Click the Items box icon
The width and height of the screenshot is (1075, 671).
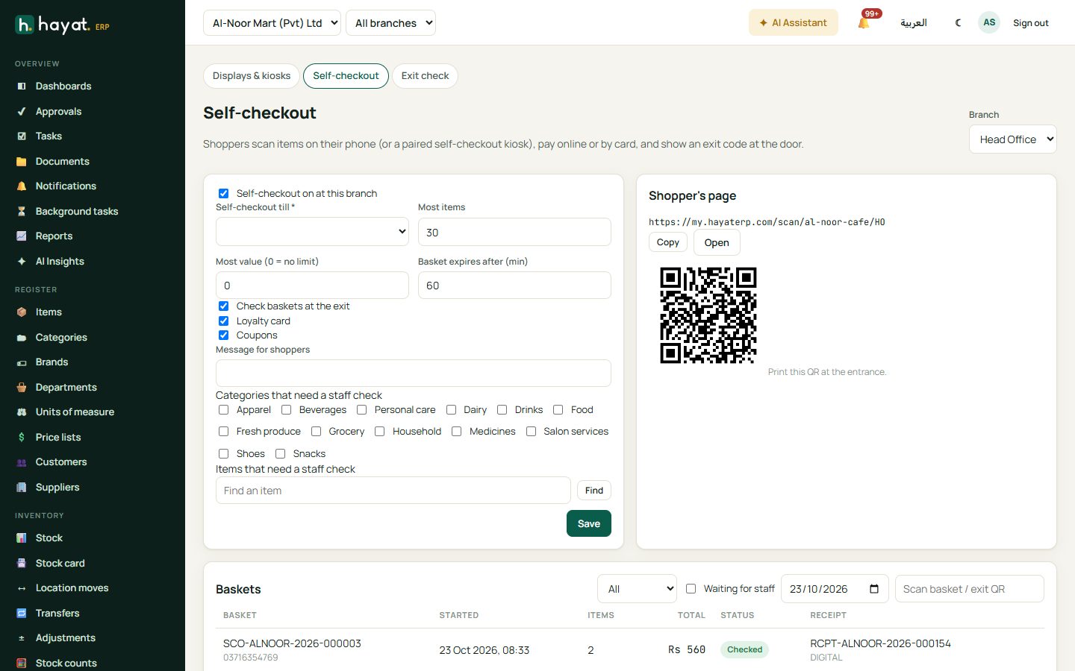click(22, 312)
